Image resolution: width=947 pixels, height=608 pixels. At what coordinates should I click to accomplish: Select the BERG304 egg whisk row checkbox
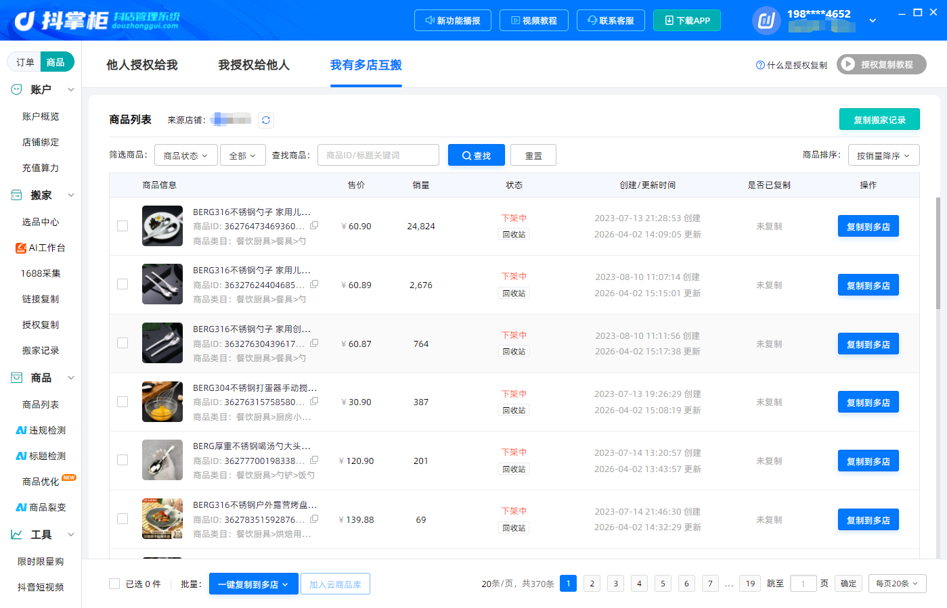pyautogui.click(x=123, y=402)
